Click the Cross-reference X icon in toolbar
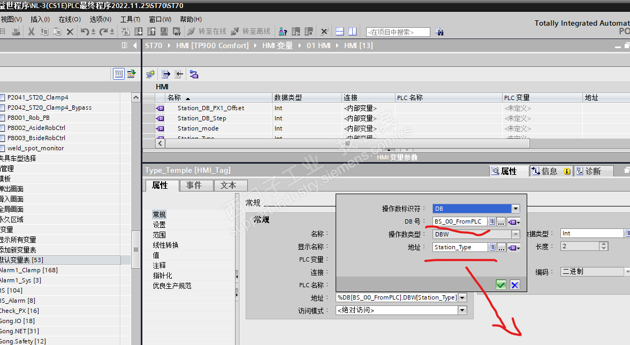Screen dimensions: 630x345 click(x=324, y=32)
